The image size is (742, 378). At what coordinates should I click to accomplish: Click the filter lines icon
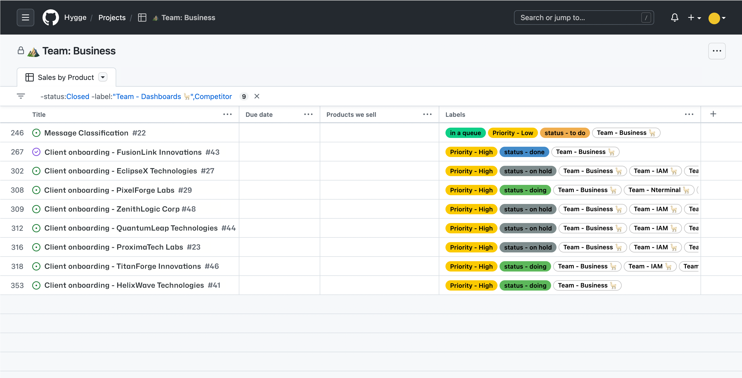point(21,96)
